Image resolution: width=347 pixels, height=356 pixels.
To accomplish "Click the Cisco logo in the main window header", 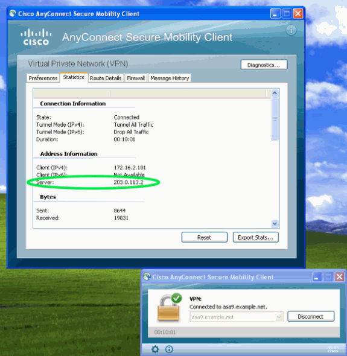I will point(36,37).
